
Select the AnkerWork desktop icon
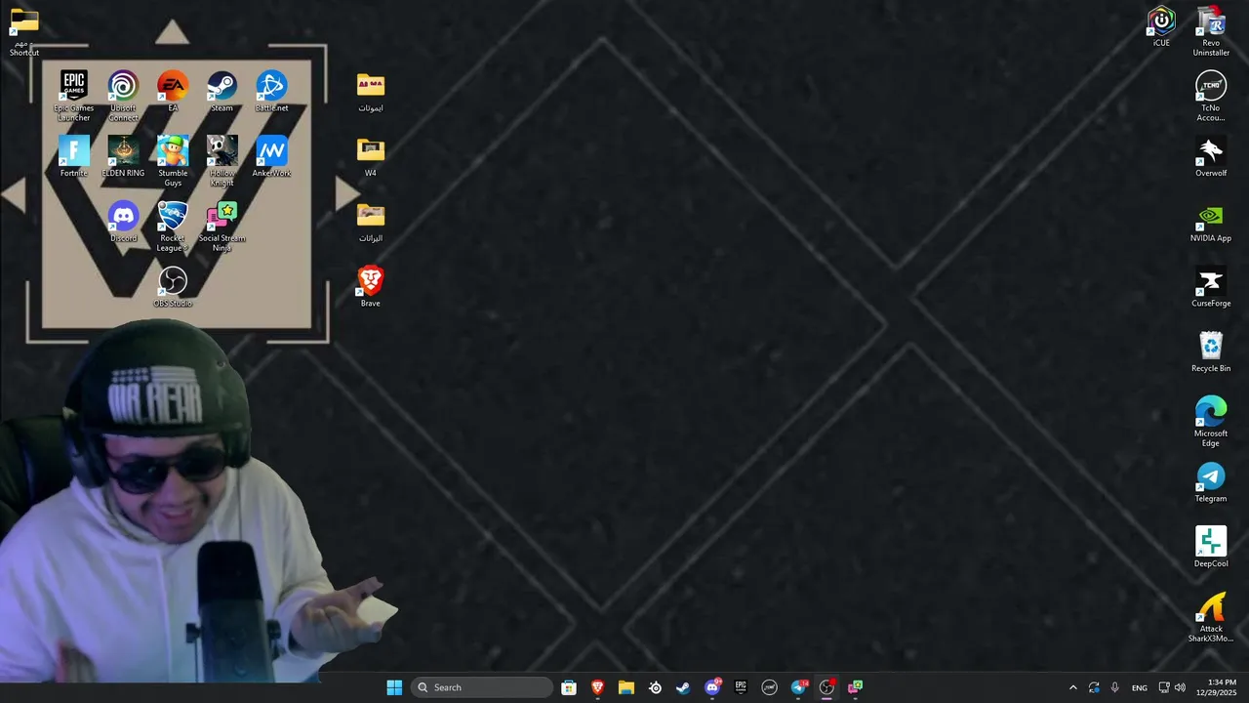(x=271, y=156)
